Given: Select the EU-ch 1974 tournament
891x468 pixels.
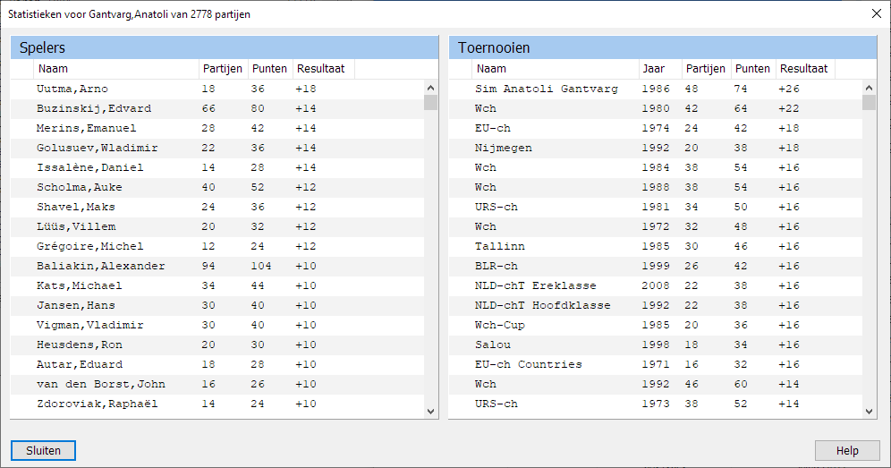Looking at the screenshot, I should point(656,128).
